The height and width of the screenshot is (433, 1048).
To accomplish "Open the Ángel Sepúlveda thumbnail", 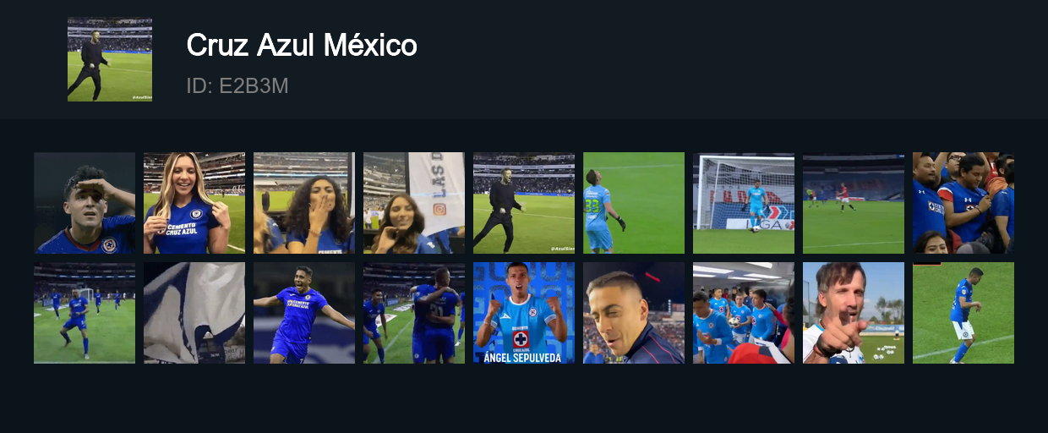I will (524, 313).
